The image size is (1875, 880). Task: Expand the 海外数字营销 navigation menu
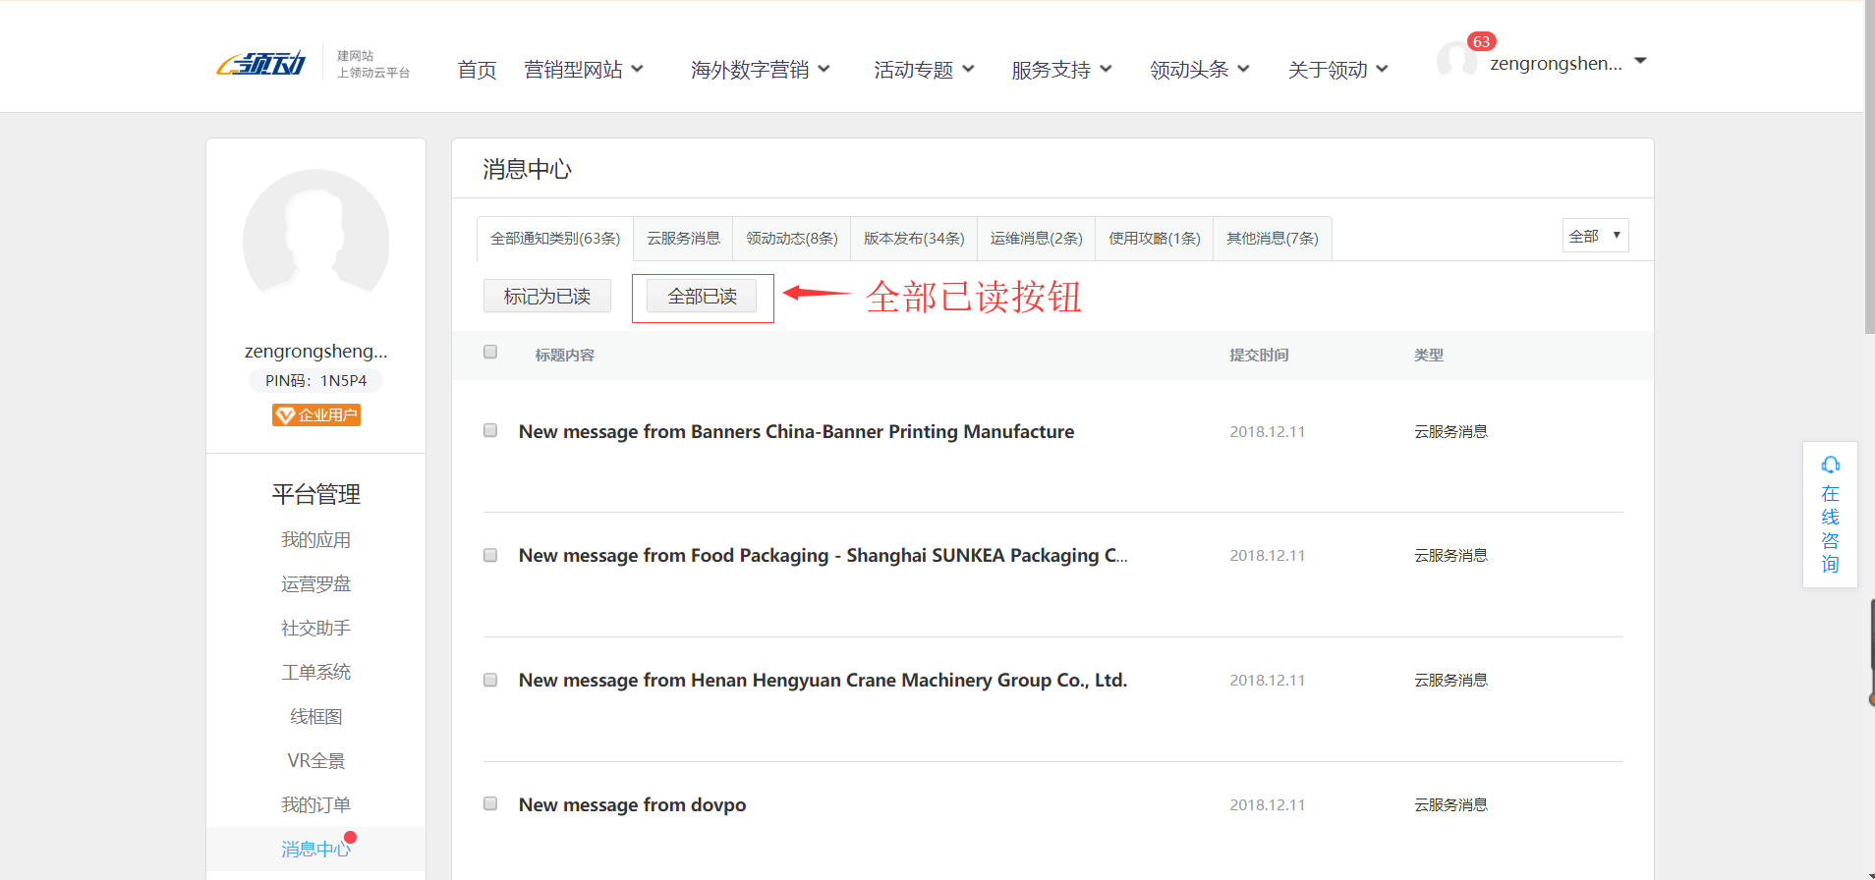pos(760,70)
